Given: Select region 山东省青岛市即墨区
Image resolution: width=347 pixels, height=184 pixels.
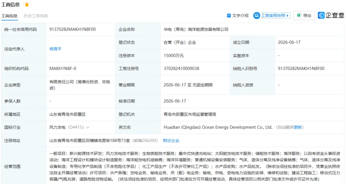Looking at the screenshot, I should (67, 114).
